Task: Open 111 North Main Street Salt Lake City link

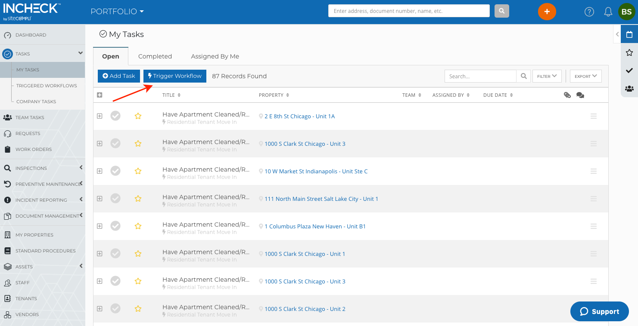Action: [321, 199]
